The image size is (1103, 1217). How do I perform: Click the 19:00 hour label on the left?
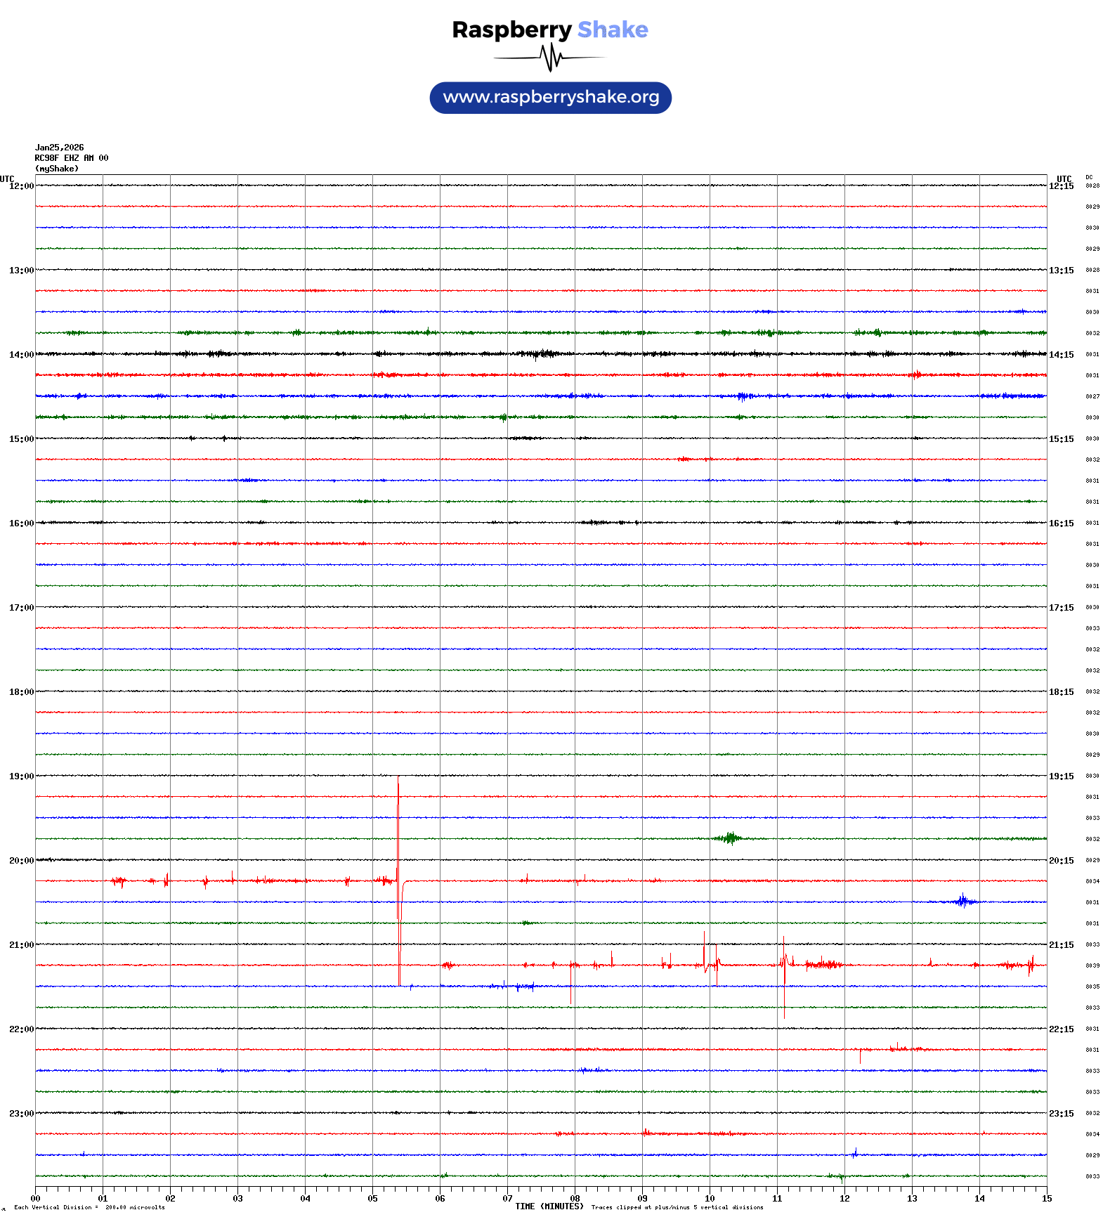coord(21,776)
